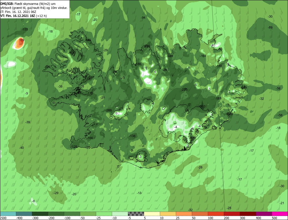Image resolution: width=288 pixels, height=220 pixels.
Task: Click the header line 'IT: Fim. 16. 12. 2021 06Z'
Action: pyautogui.click(x=18, y=12)
